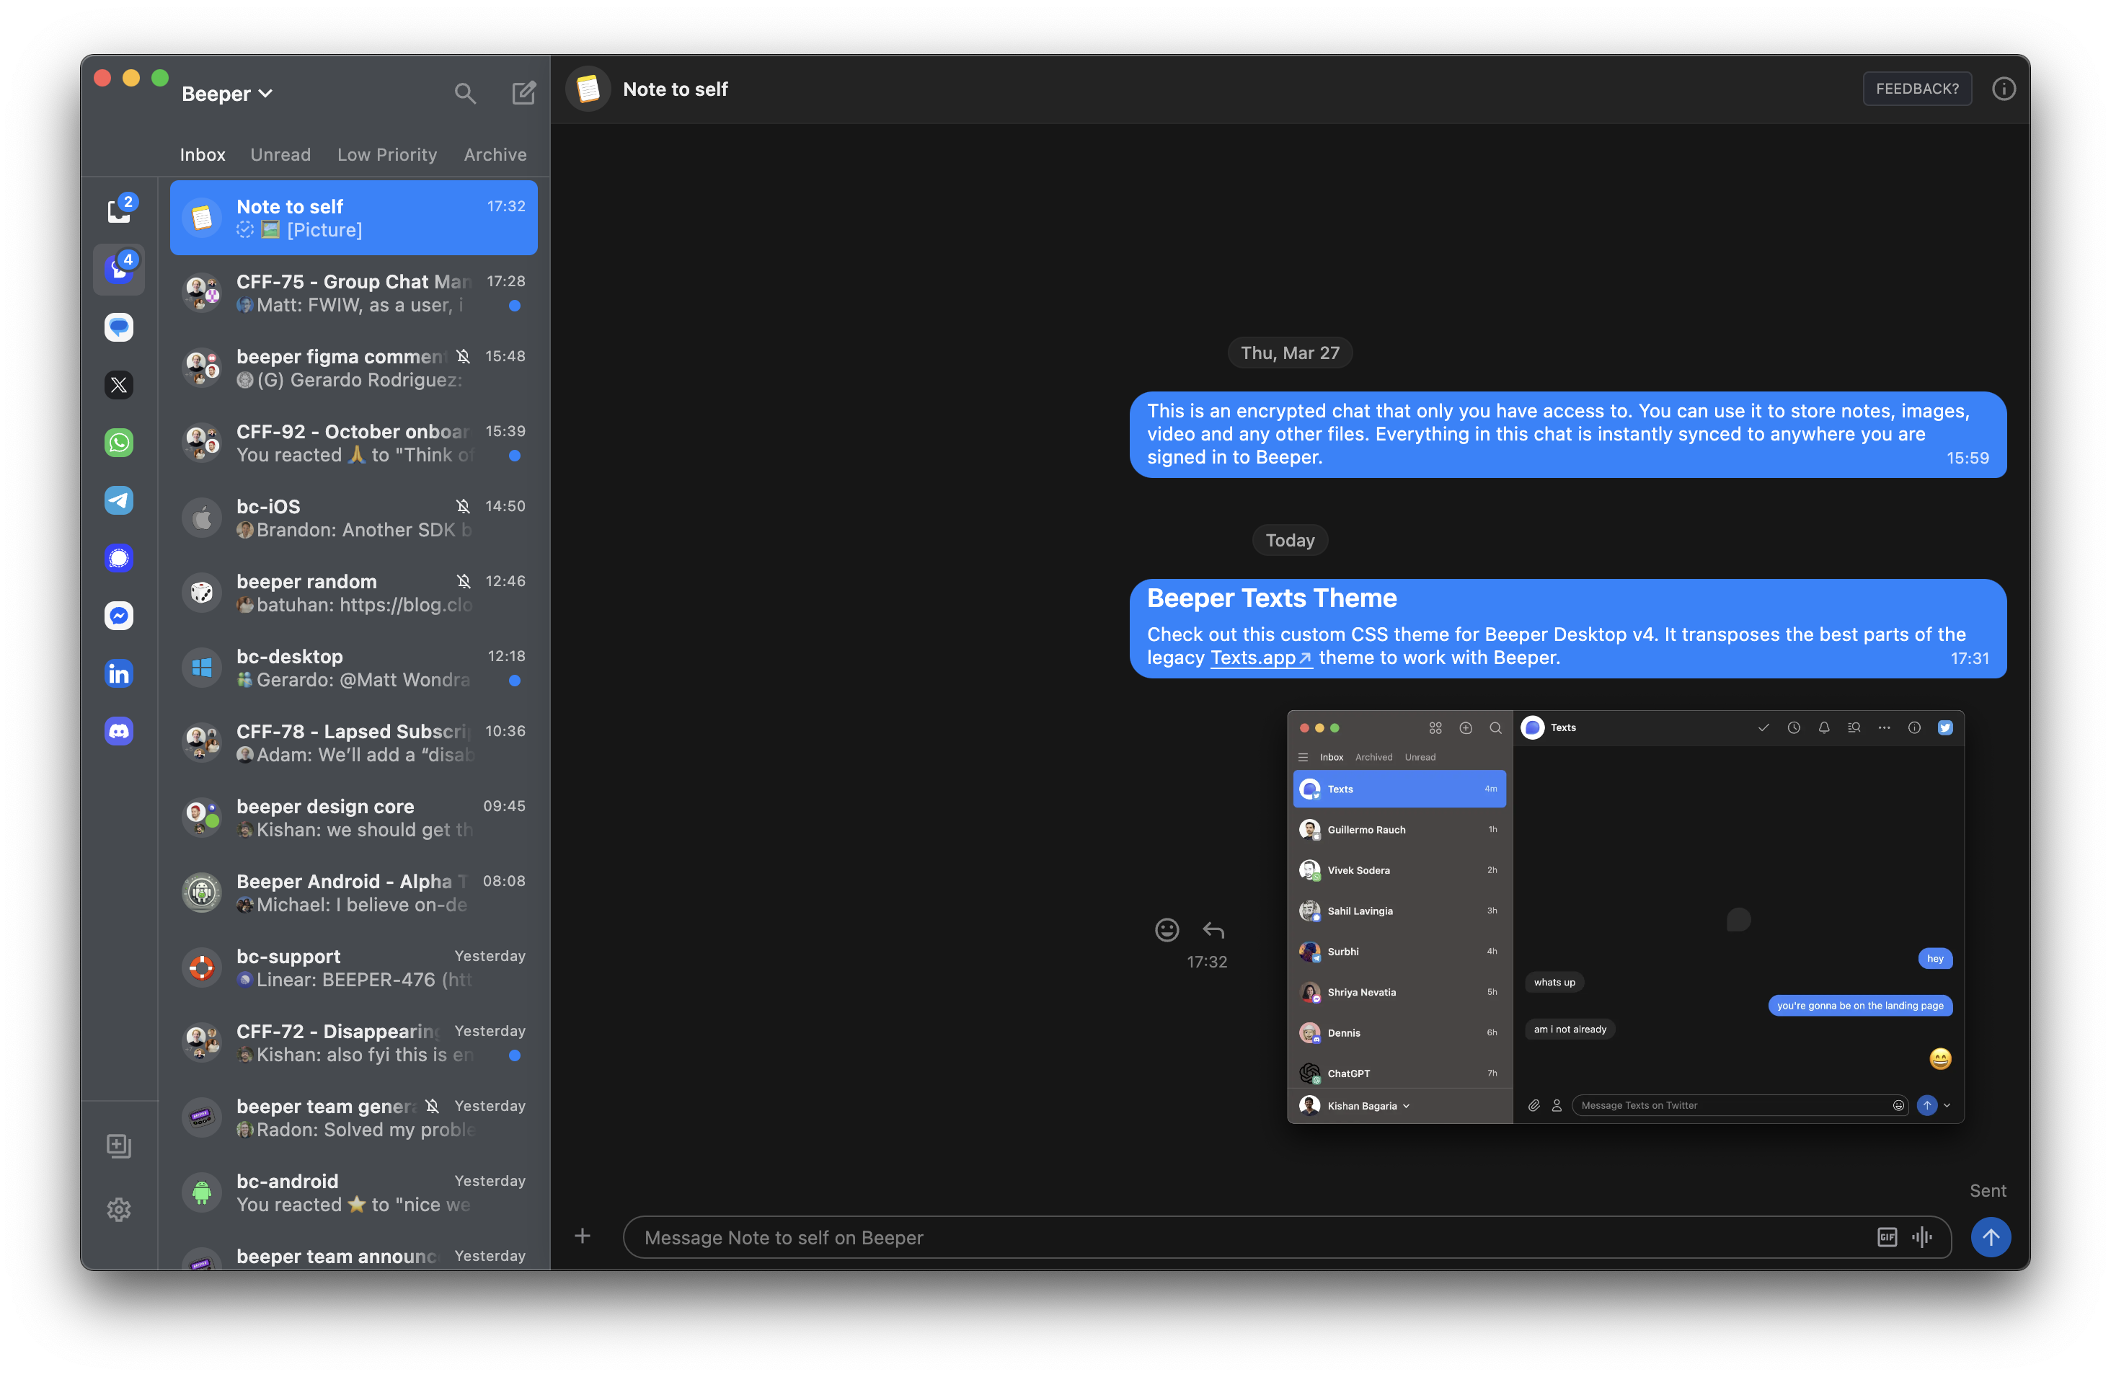Open the Beeper Android - Alpha chat
The width and height of the screenshot is (2111, 1377).
coord(353,892)
